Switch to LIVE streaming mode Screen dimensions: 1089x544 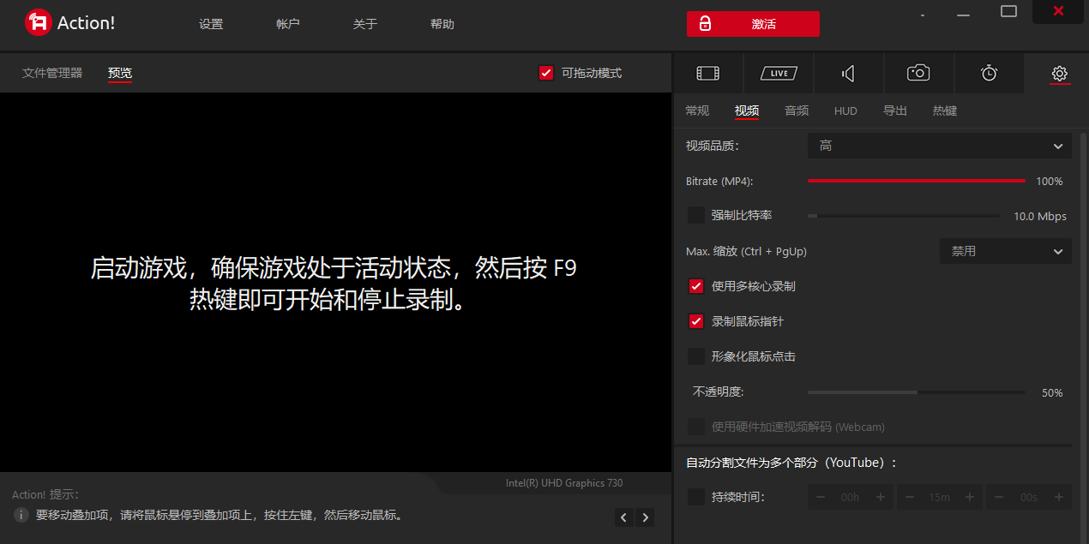point(778,73)
